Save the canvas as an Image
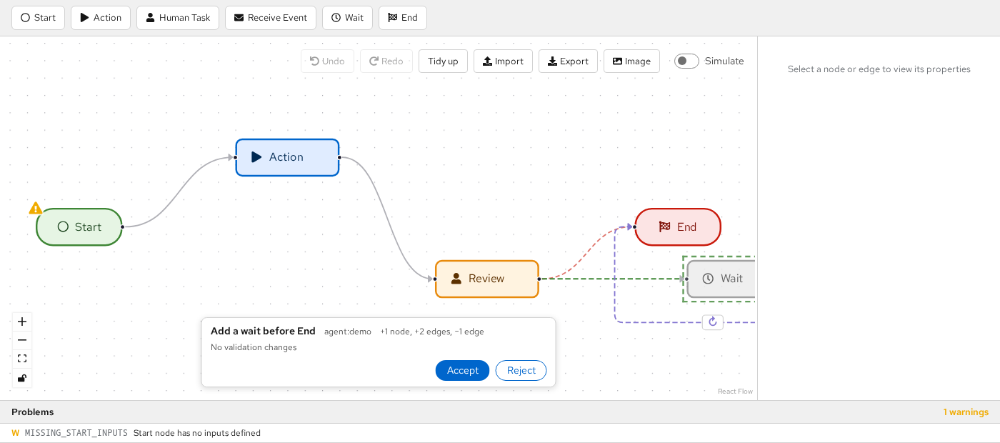This screenshot has height=443, width=1000. click(631, 61)
